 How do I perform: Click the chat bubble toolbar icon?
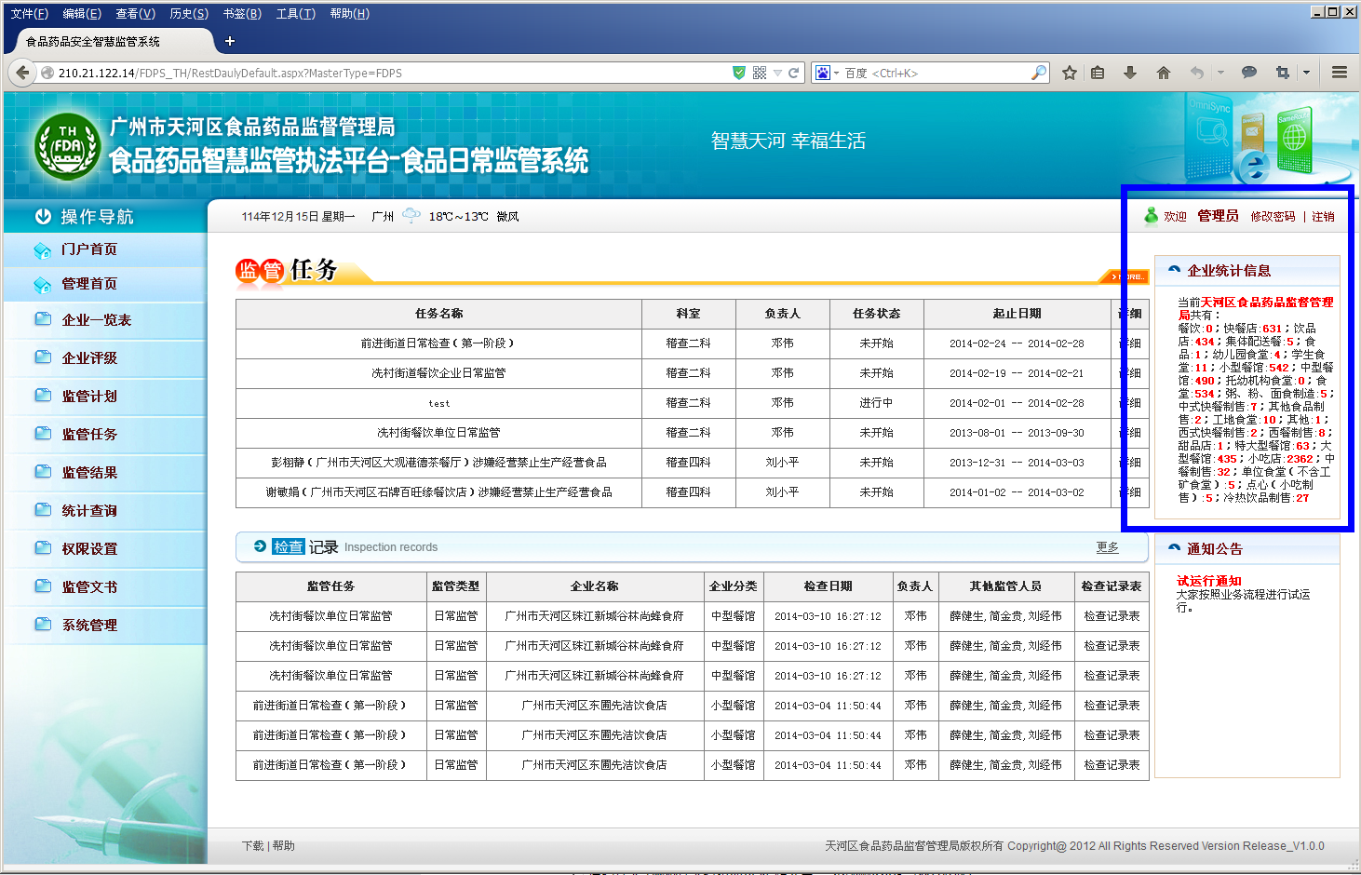pyautogui.click(x=1249, y=73)
